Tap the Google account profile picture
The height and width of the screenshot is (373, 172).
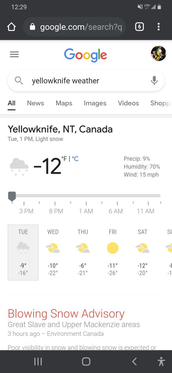[x=159, y=53]
